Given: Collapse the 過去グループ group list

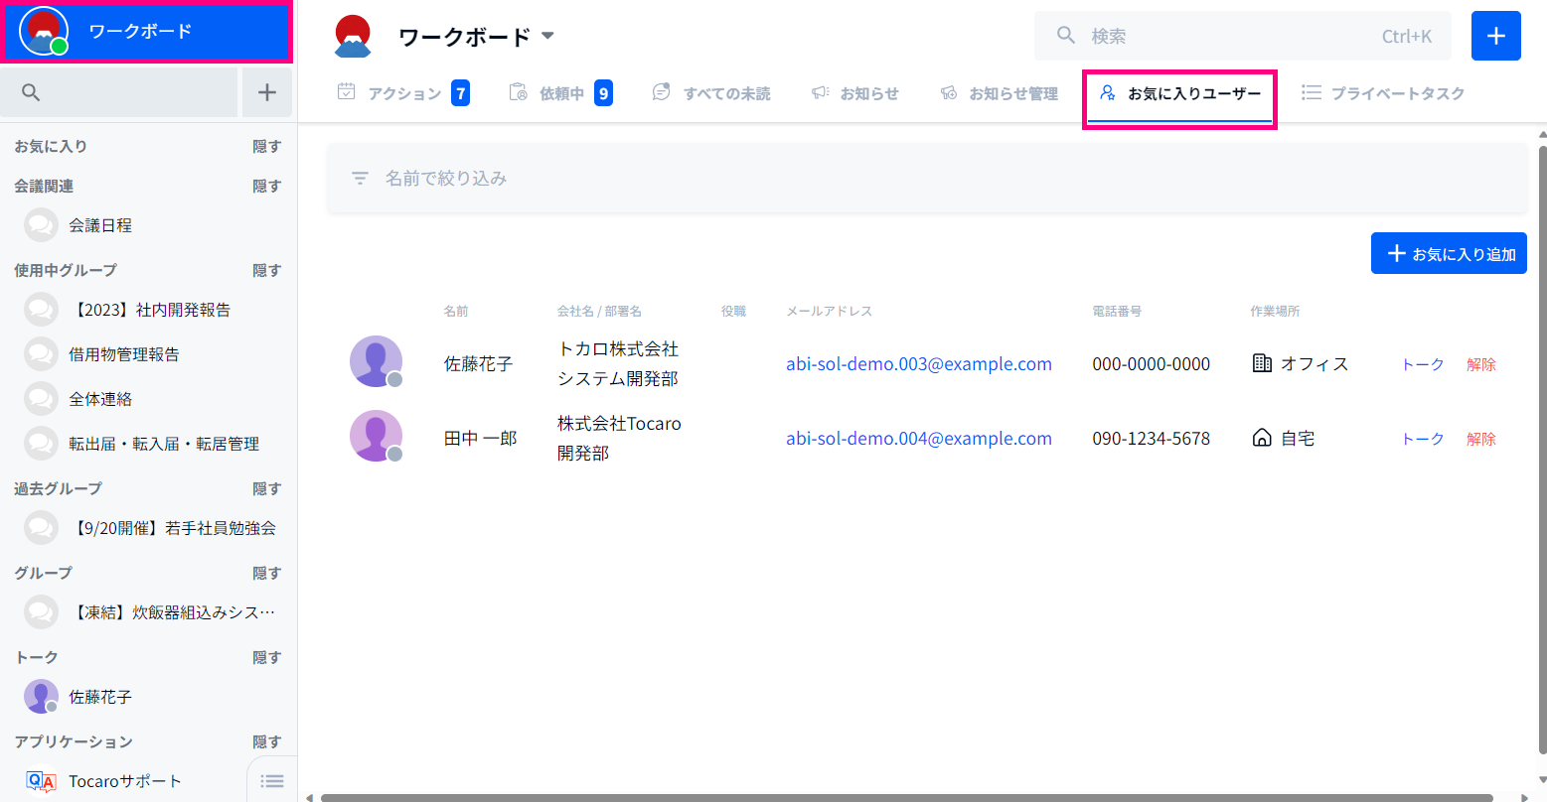Looking at the screenshot, I should pos(266,487).
